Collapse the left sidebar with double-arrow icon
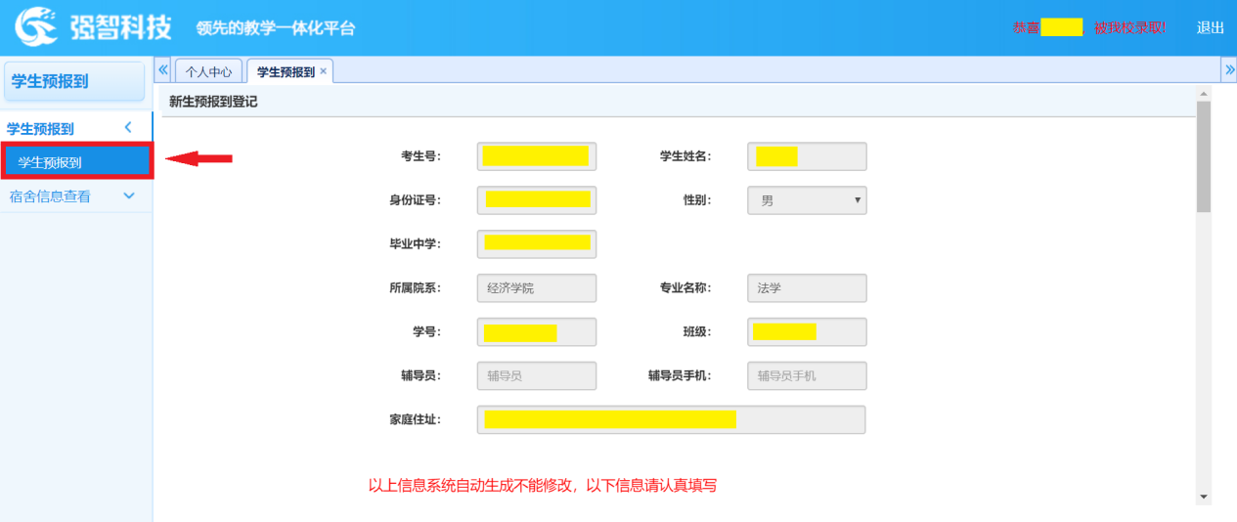Viewport: 1237px width, 522px height. 163,70
